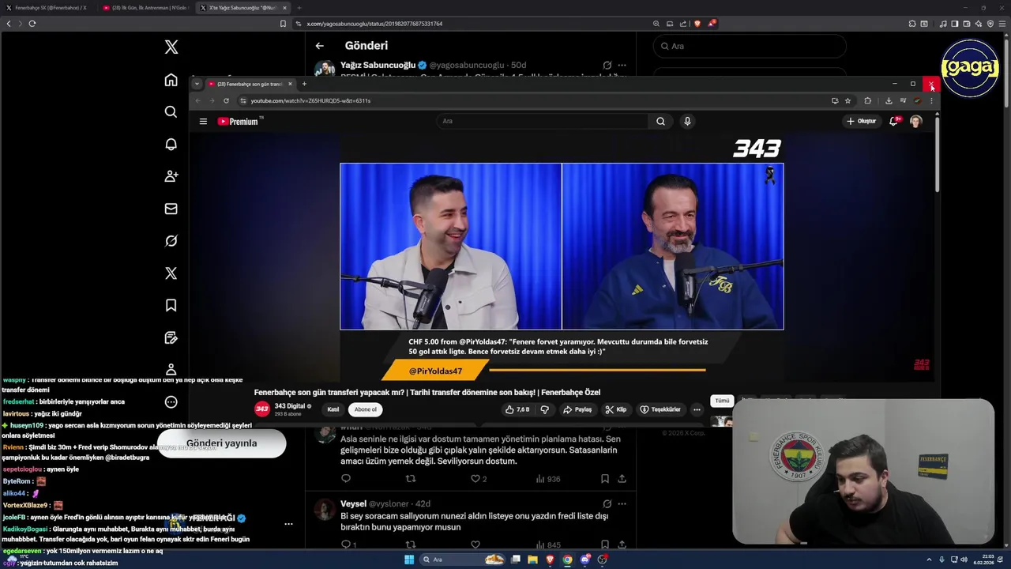Image resolution: width=1011 pixels, height=569 pixels.
Task: Bookmark the YouTube page with star icon
Action: coord(848,100)
